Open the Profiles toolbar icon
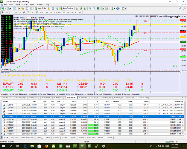 (8, 8)
